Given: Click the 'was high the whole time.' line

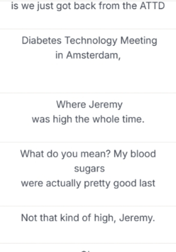Looking at the screenshot, I should (88, 119).
